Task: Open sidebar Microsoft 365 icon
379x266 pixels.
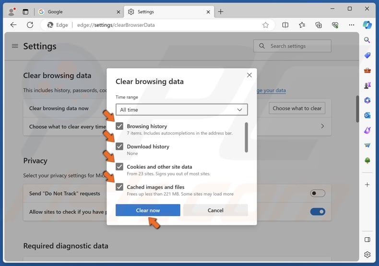Action: click(367, 101)
